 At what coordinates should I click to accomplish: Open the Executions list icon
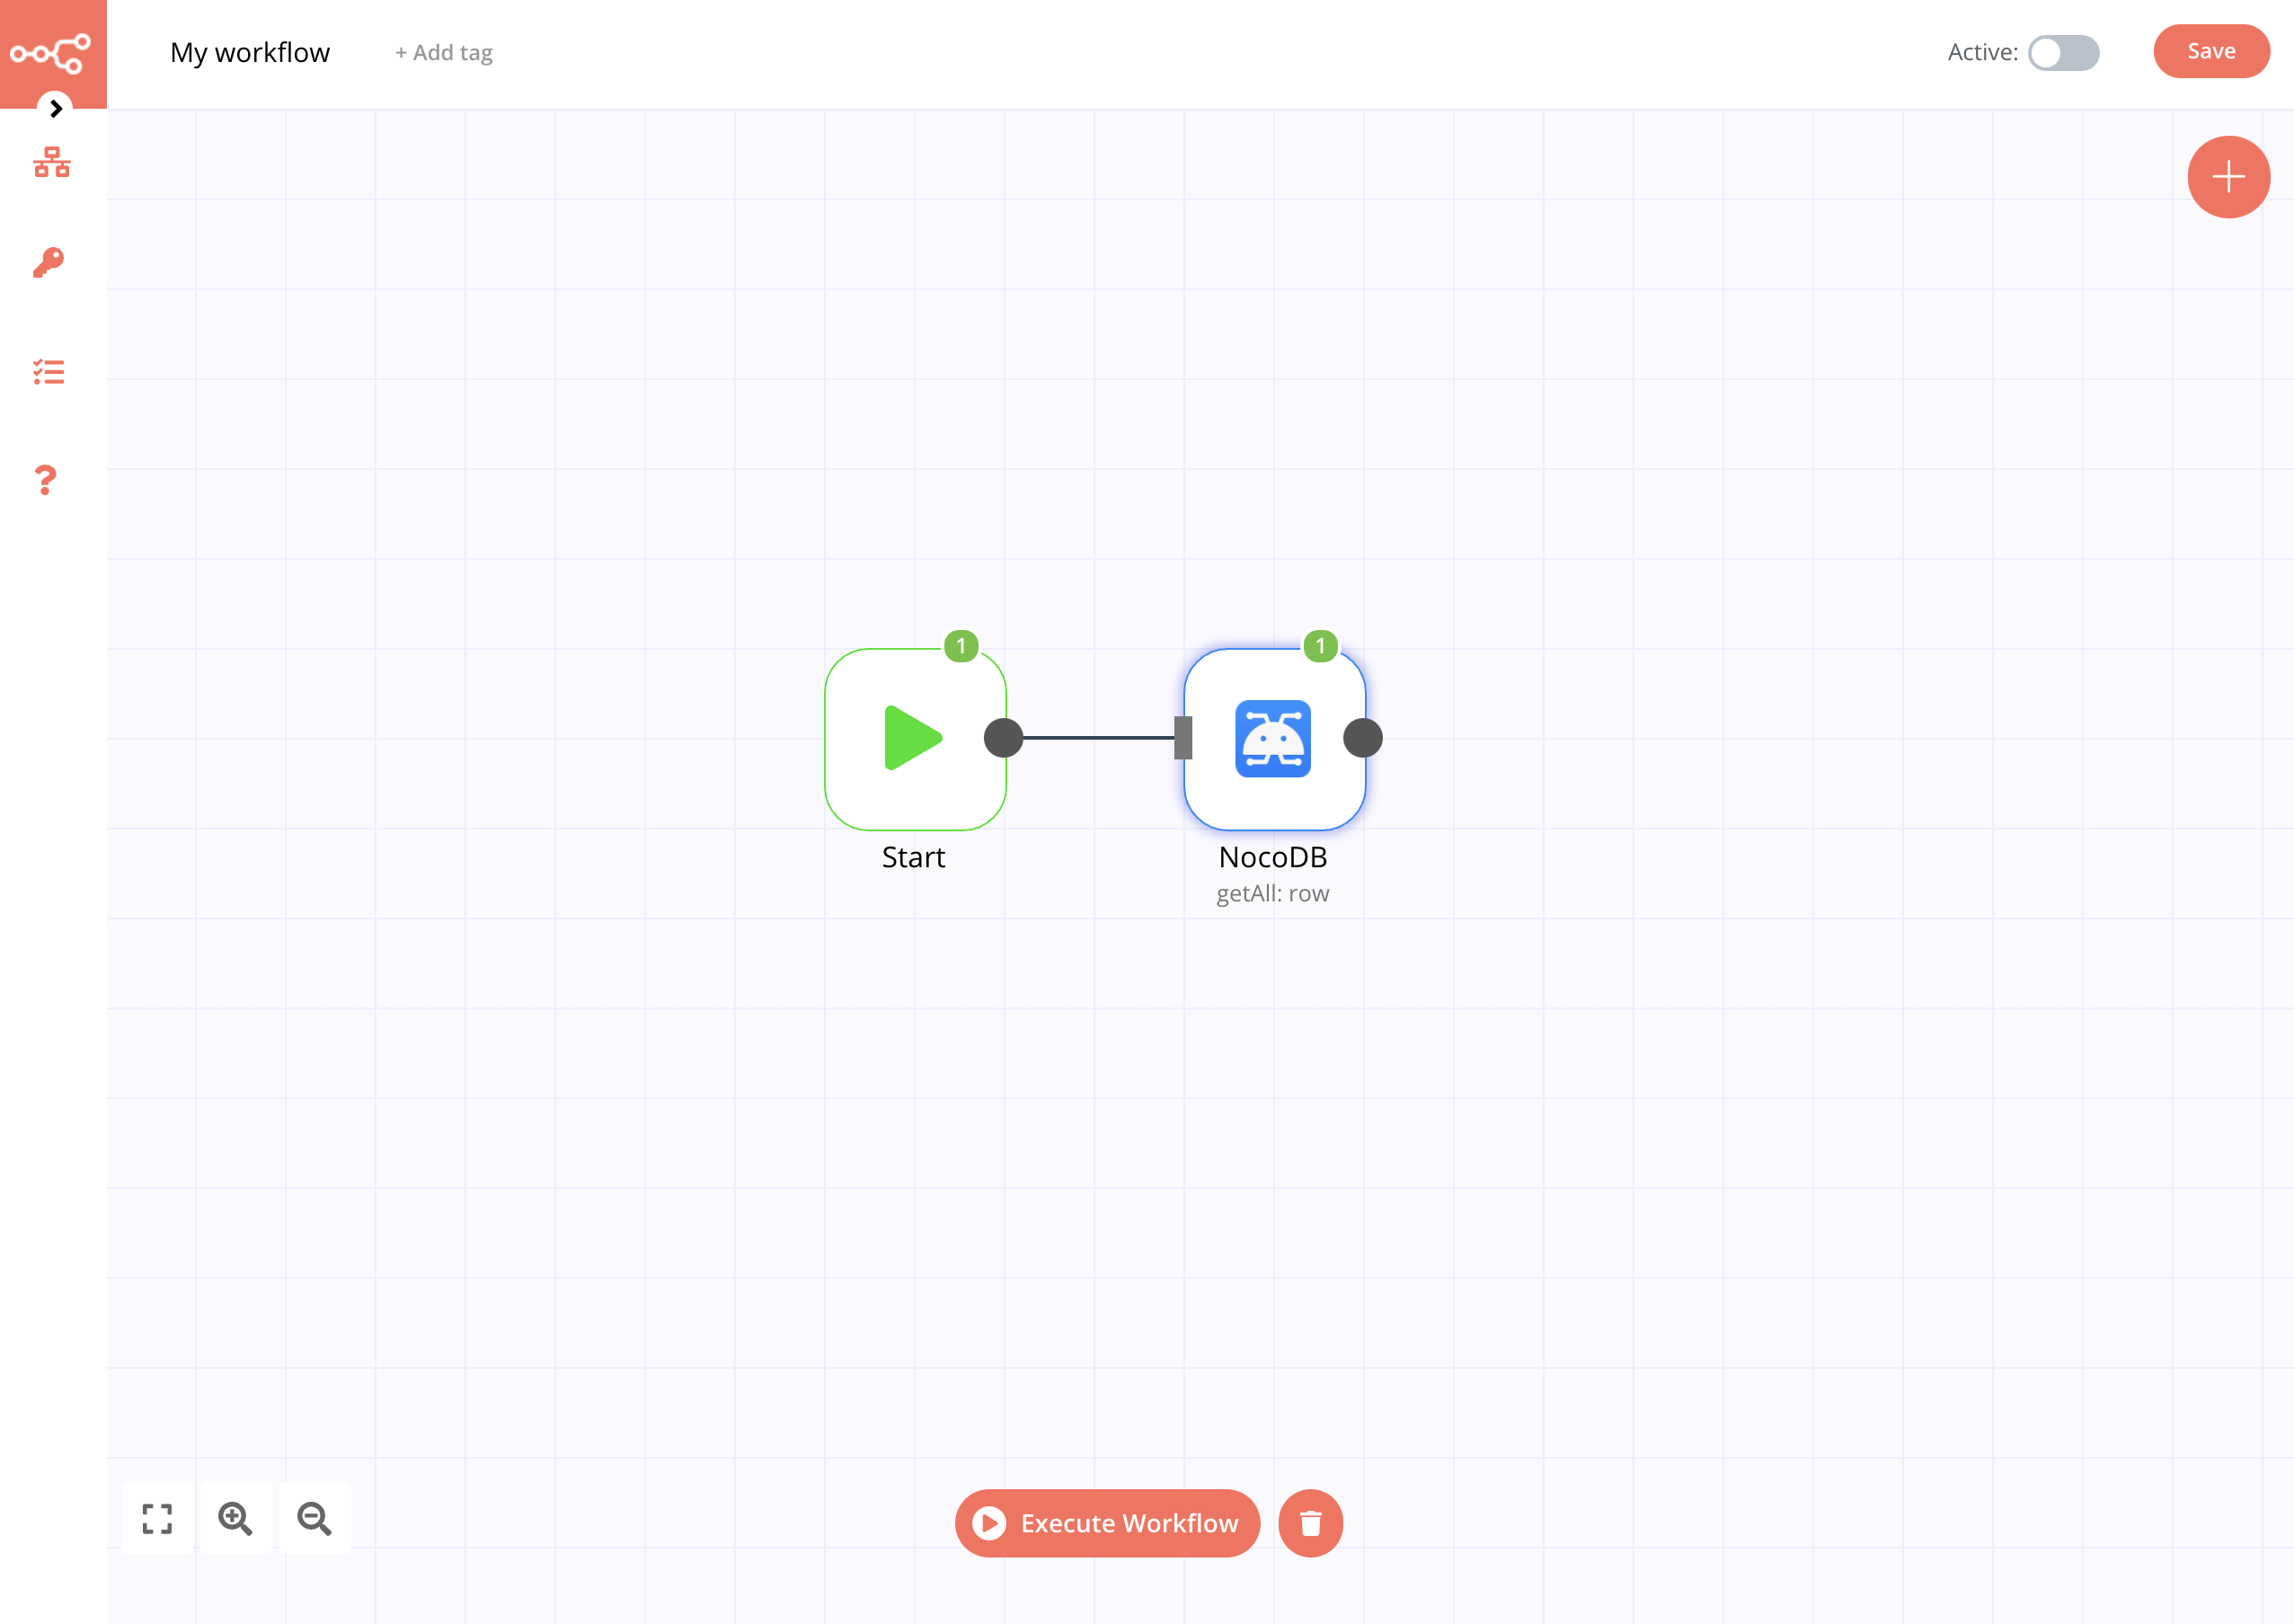tap(48, 372)
